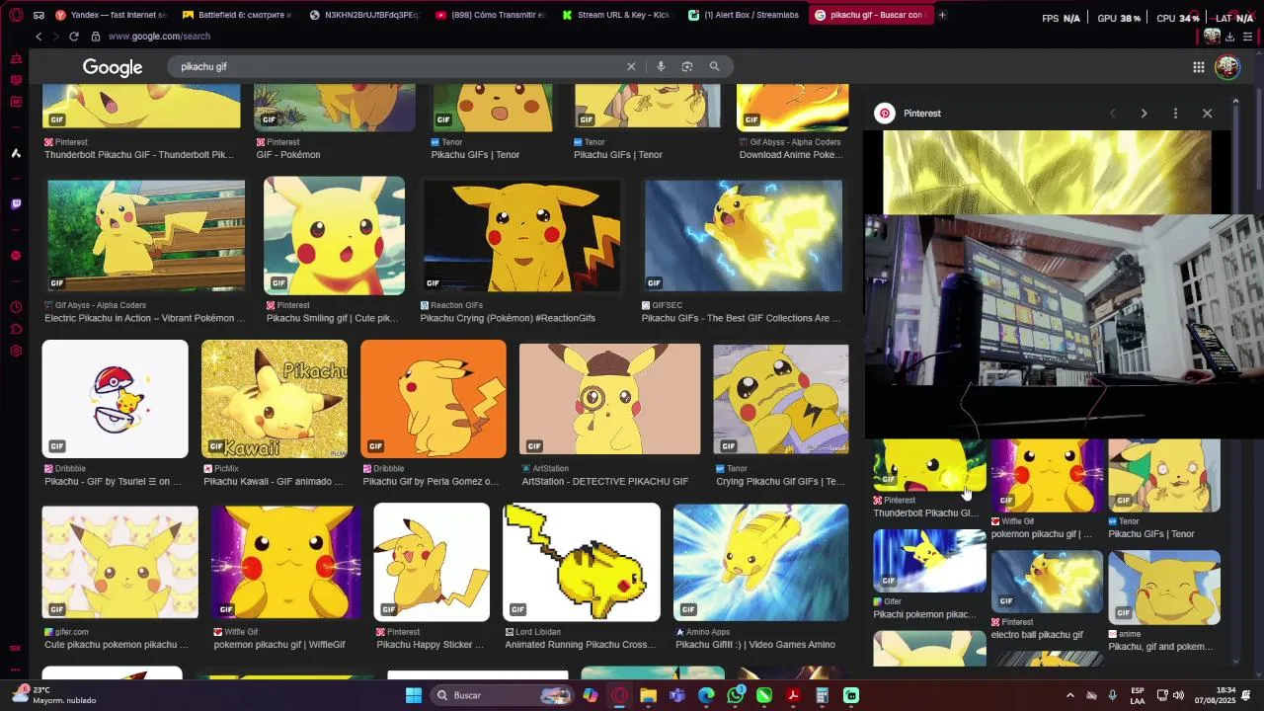
Task: Open Microsoft Edge from the taskbar
Action: pos(706,695)
